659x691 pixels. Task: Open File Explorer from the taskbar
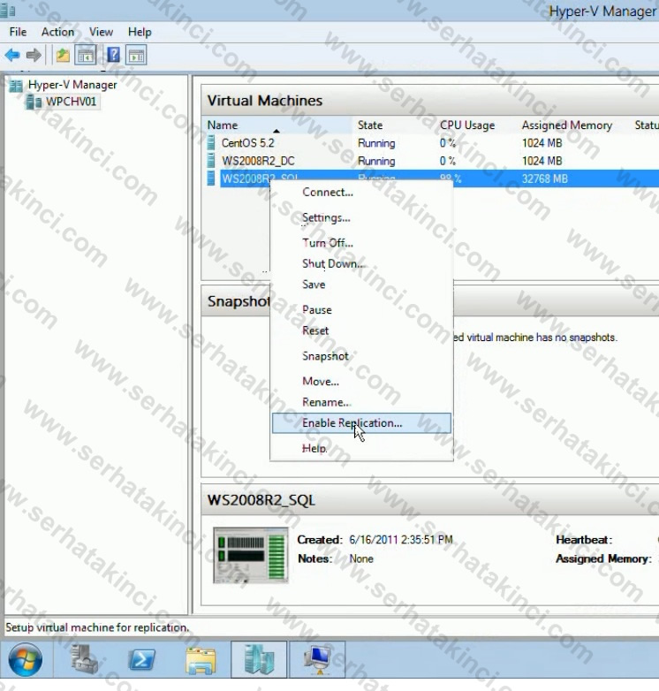(201, 661)
